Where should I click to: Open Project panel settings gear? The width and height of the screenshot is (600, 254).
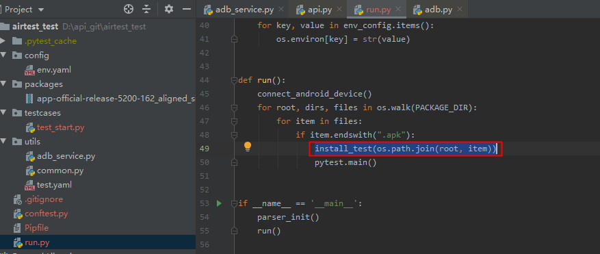[169, 9]
